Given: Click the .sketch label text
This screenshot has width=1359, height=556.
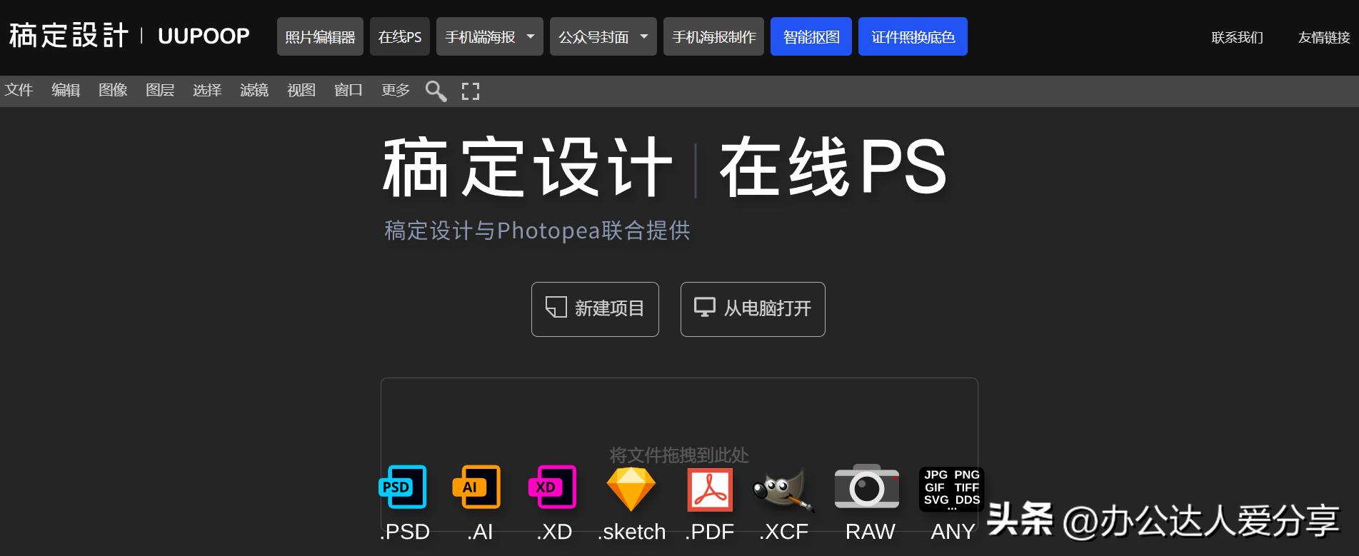Looking at the screenshot, I should coord(632,532).
